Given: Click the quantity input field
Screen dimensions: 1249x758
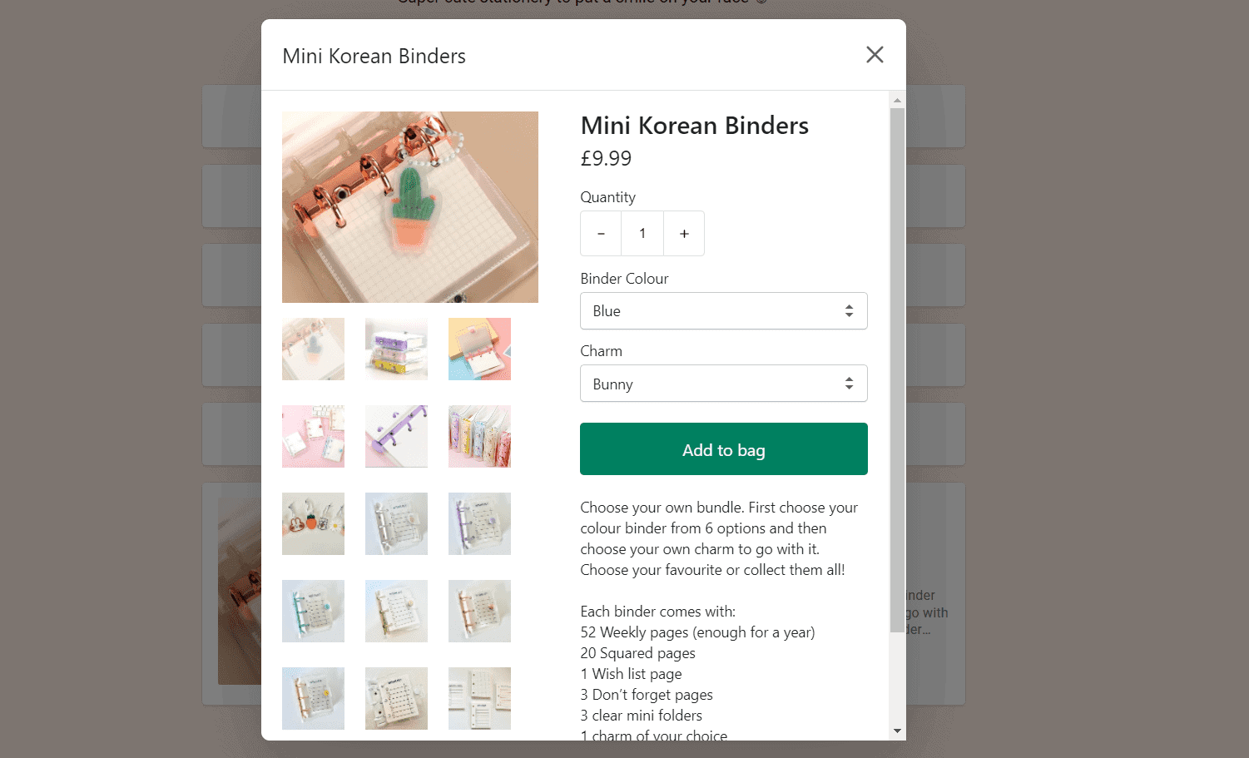Looking at the screenshot, I should point(642,233).
